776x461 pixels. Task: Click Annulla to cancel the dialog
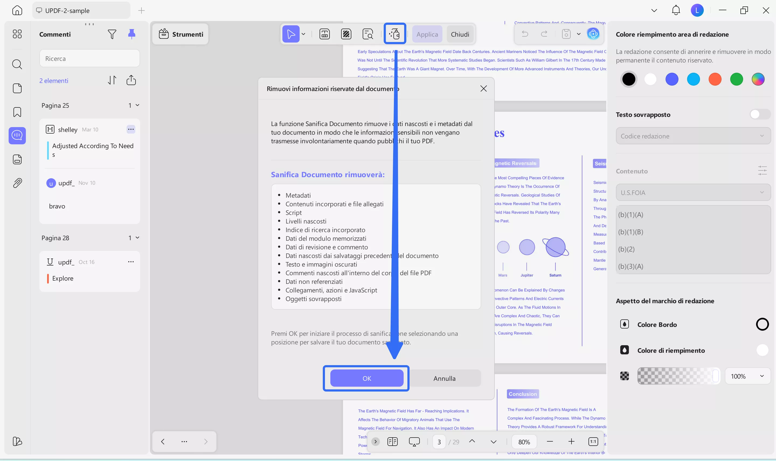pos(444,378)
